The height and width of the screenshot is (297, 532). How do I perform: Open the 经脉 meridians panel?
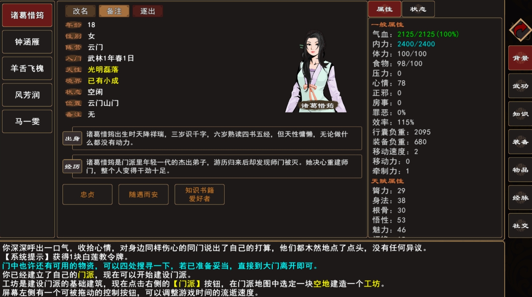[520, 198]
